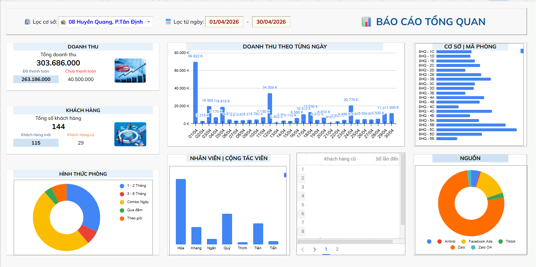This screenshot has height=267, width=536.
Task: Click the building icon beside Lọc cơ sở
Action: coord(27,22)
